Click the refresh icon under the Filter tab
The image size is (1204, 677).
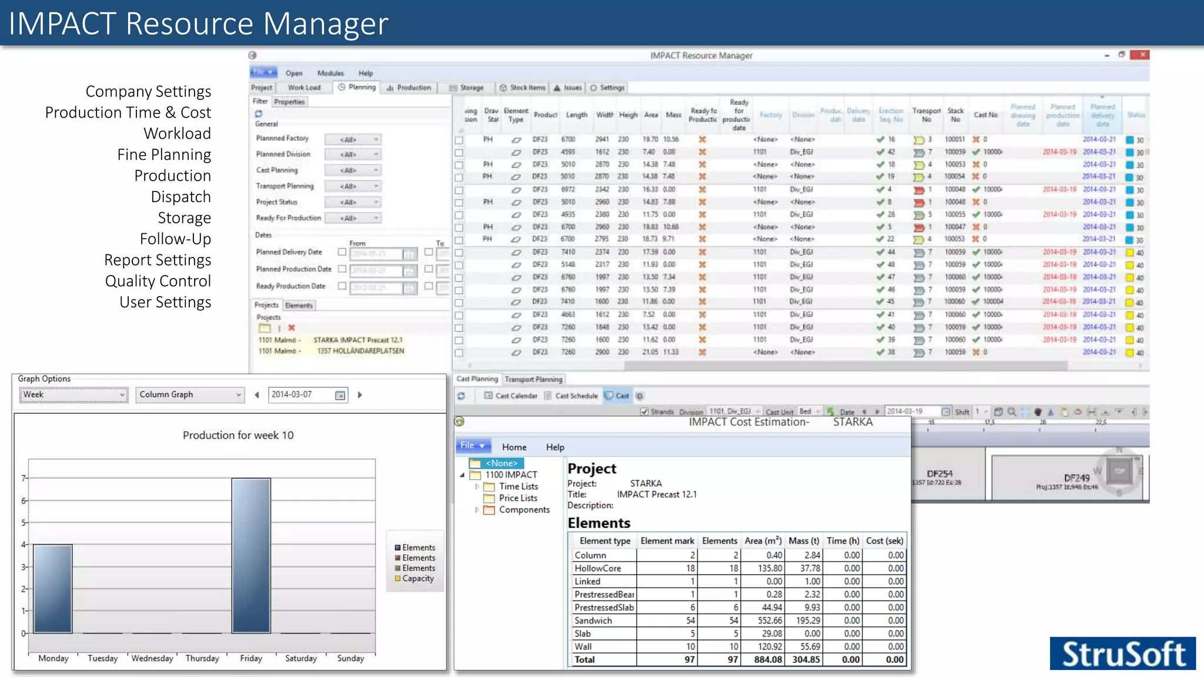point(259,113)
